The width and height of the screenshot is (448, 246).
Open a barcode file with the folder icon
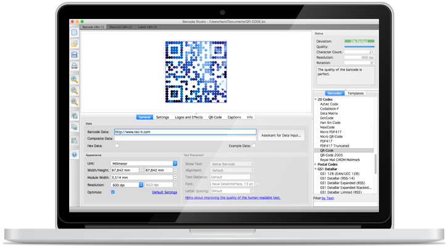(74, 43)
